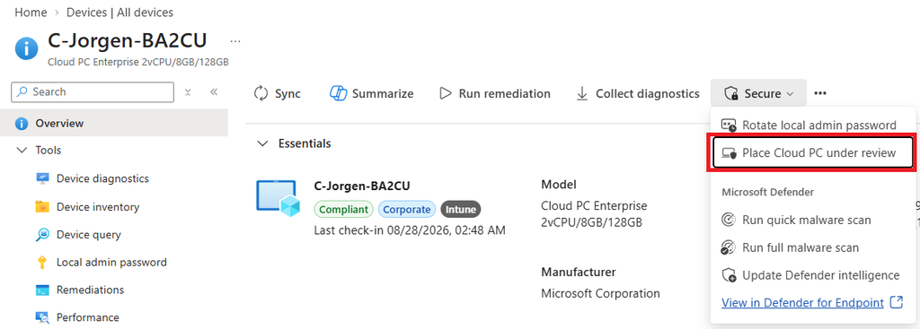Click the Local admin password key icon
This screenshot has height=329, width=920.
(42, 263)
